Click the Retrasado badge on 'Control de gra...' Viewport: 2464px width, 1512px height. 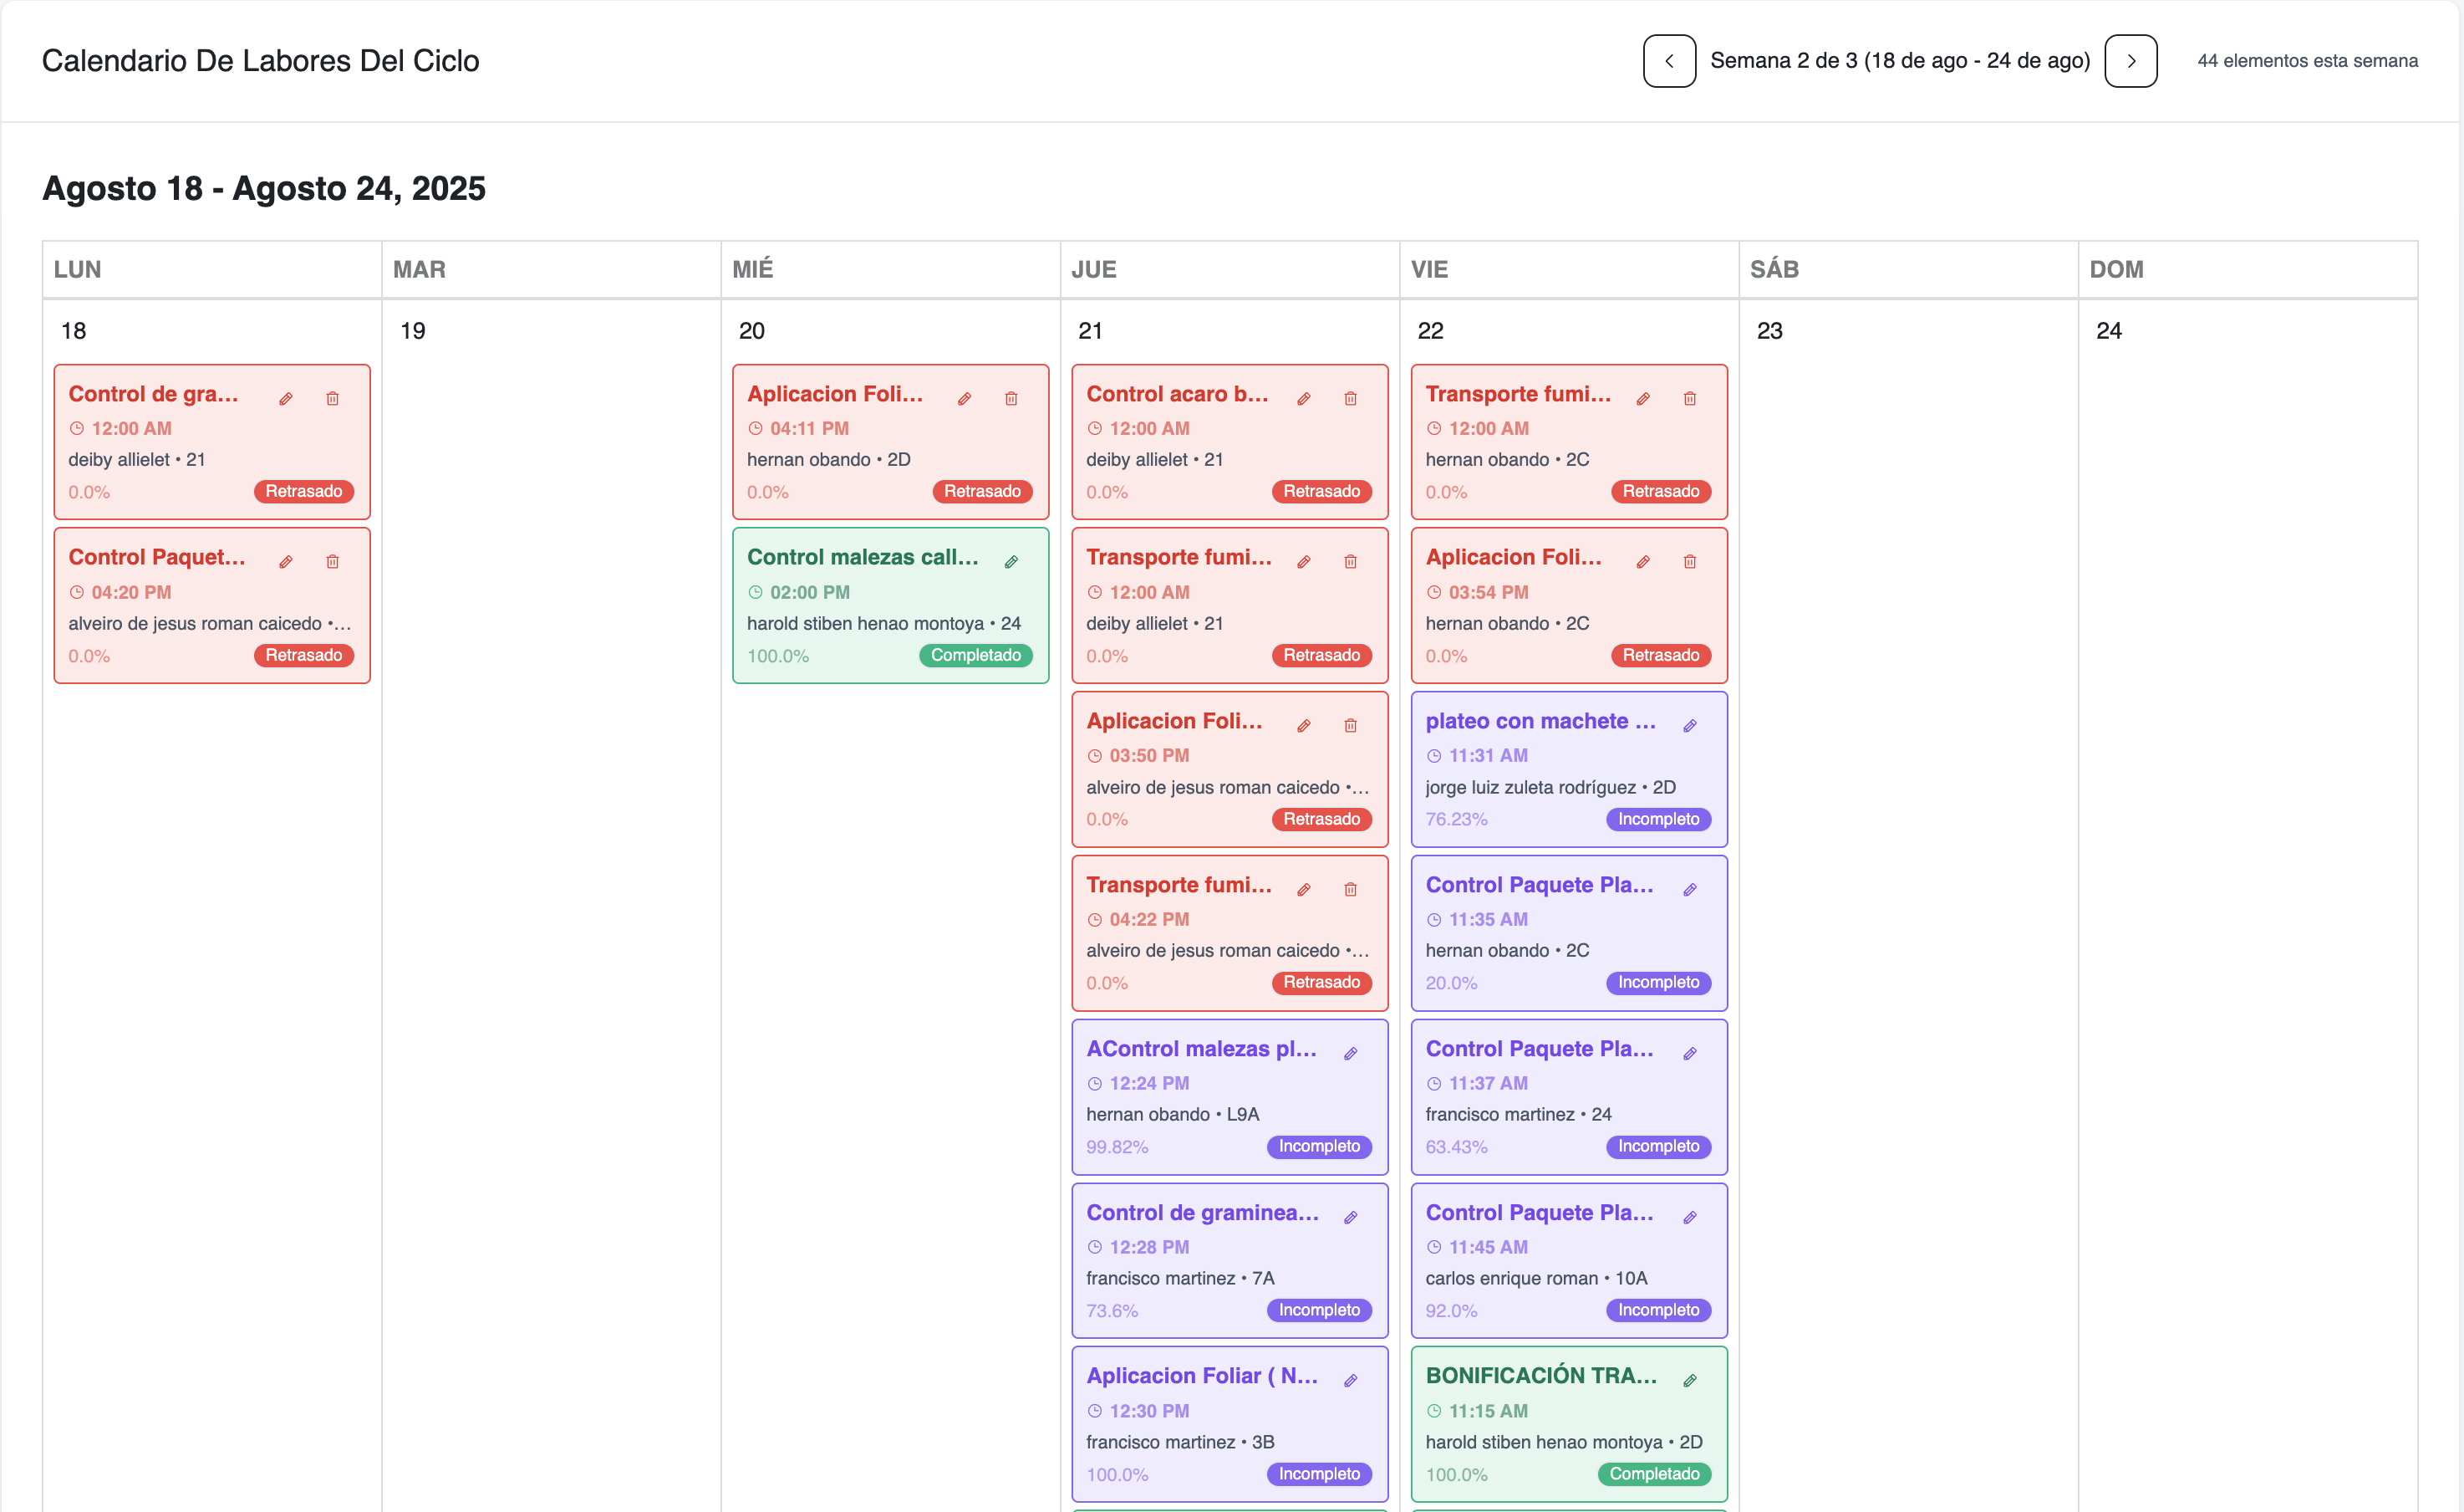[x=303, y=492]
